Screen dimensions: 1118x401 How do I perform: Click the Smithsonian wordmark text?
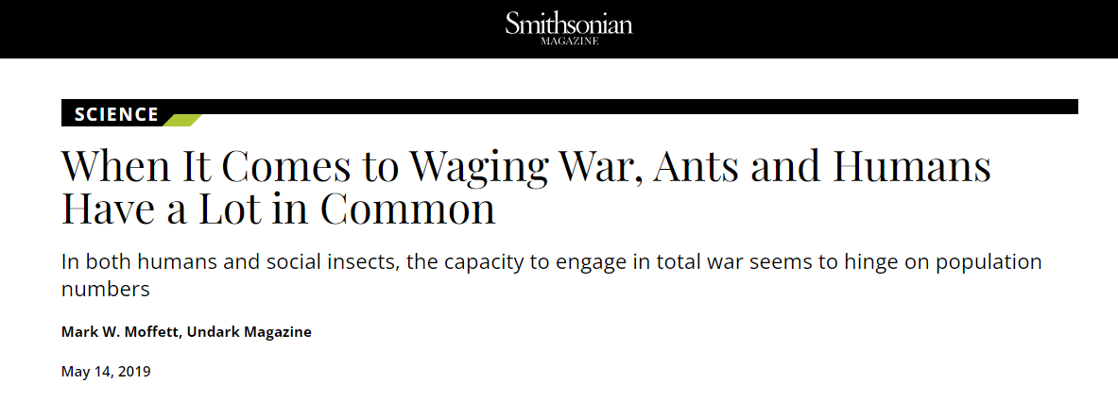point(569,24)
